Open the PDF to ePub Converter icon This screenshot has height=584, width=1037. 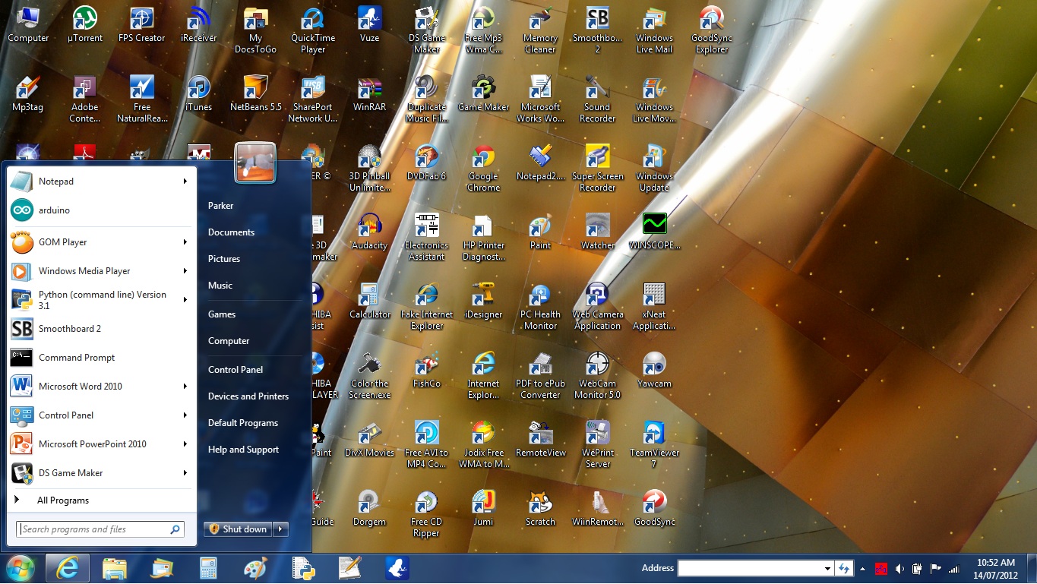pyautogui.click(x=540, y=374)
